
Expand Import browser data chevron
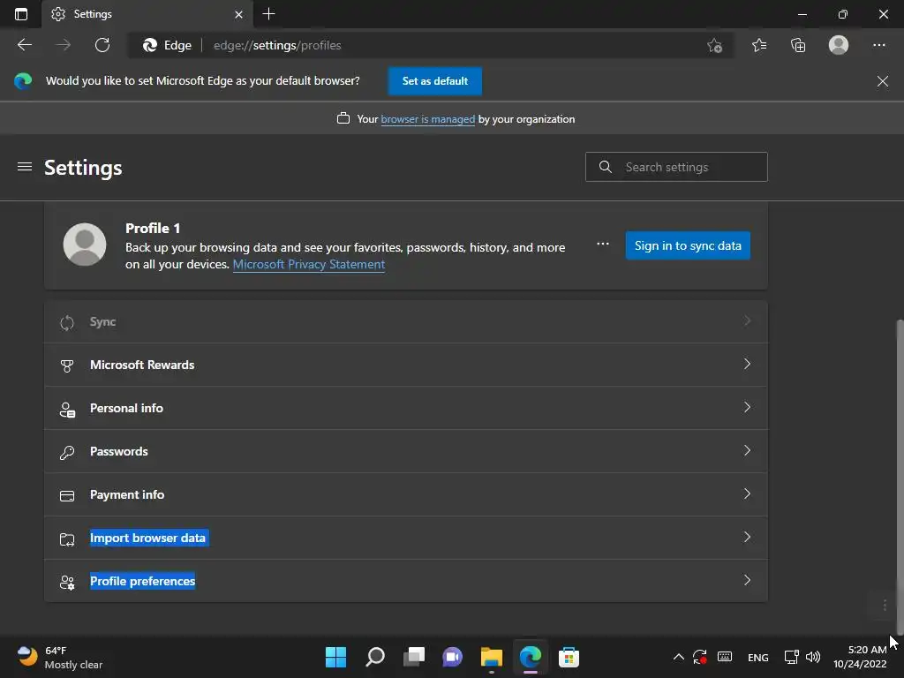tap(747, 538)
